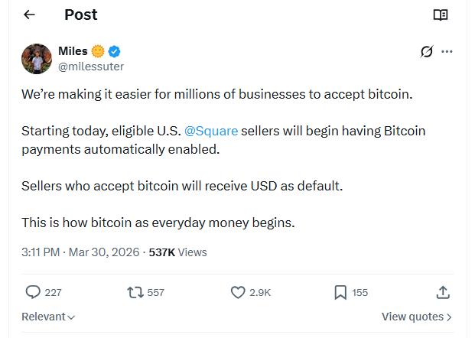Click the 3:11 PM Mar 30 timestamp

coord(73,252)
